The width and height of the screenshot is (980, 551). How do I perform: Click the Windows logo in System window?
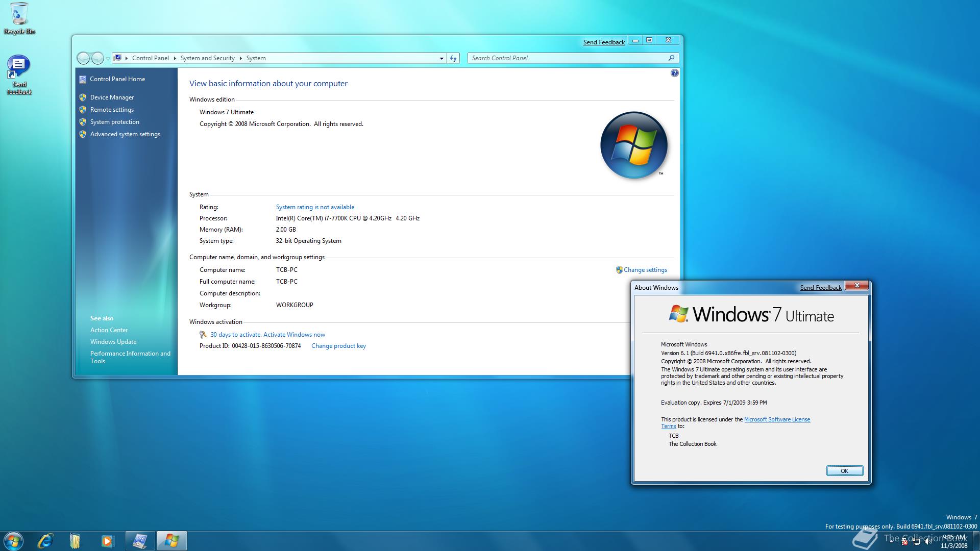[634, 145]
